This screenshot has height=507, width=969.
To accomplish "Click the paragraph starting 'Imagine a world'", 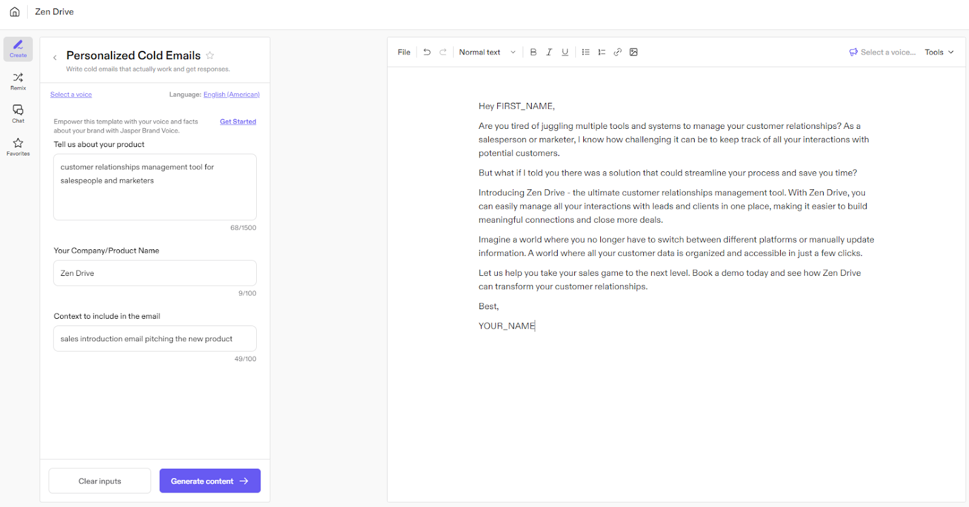I will (676, 246).
